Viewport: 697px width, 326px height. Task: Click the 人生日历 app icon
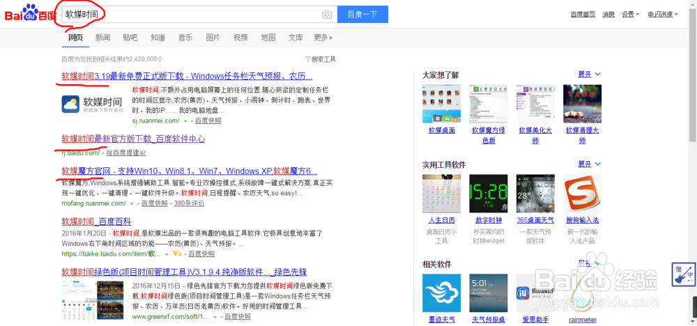[441, 194]
